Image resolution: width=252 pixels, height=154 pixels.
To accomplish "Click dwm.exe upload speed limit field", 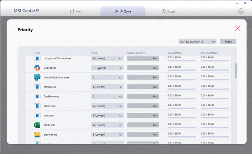I will coord(143,115).
